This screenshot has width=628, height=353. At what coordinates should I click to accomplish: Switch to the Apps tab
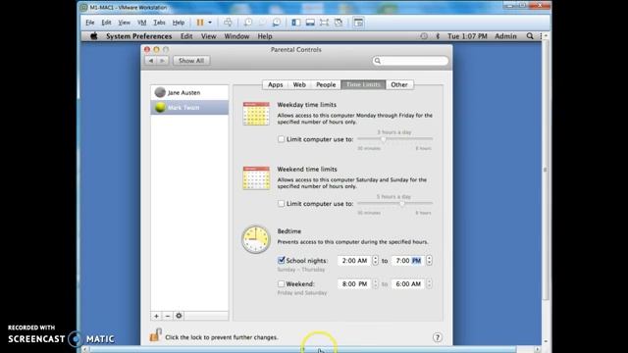(275, 84)
